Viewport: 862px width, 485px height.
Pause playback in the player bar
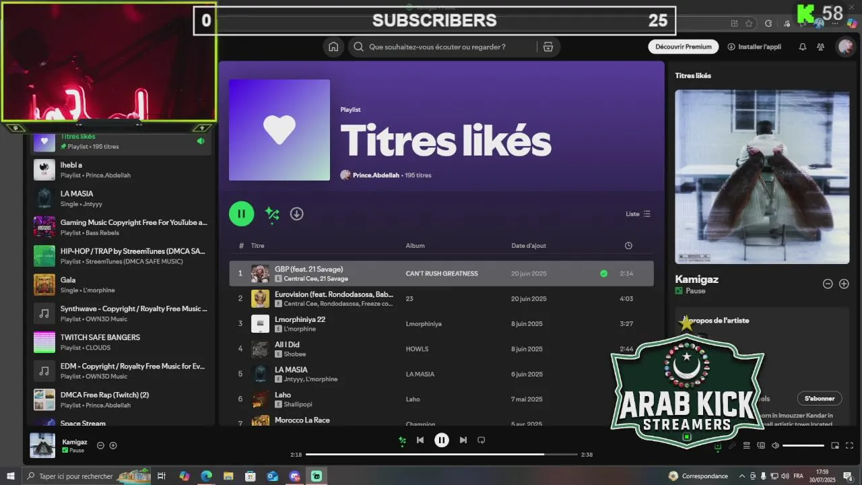pos(441,440)
